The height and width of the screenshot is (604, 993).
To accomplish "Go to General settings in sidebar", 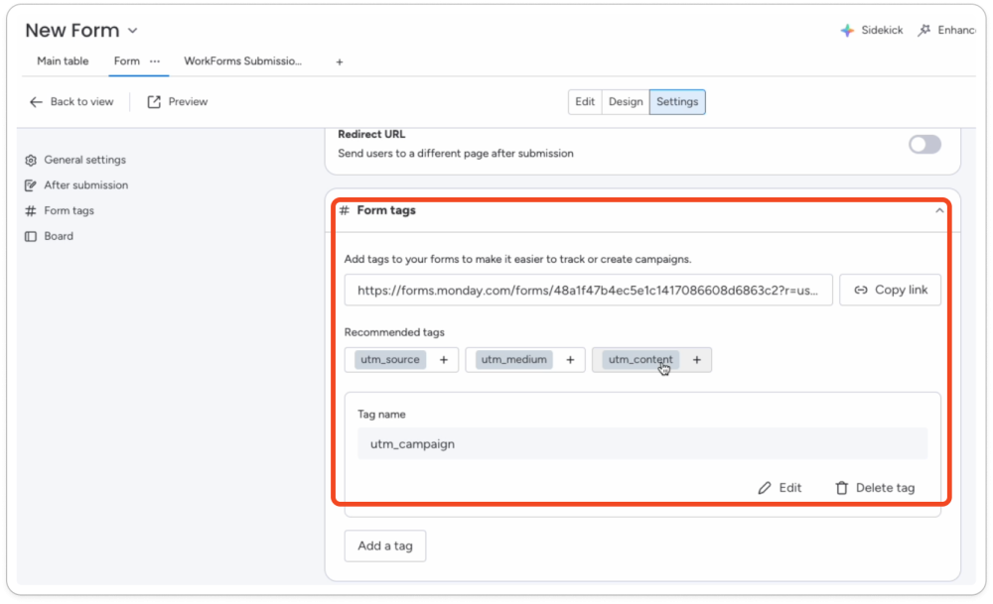I will 84,160.
